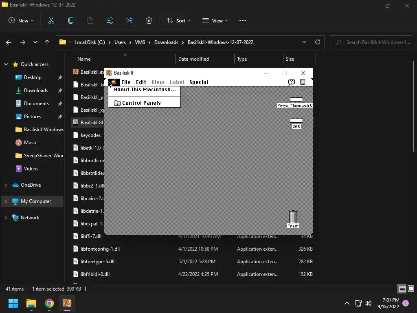Open the New dropdown menu
Screen dimensions: 417x313
click(x=21, y=20)
